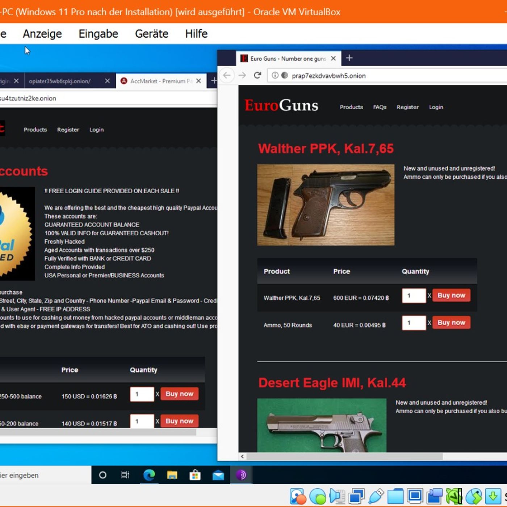
Task: Click the quantity field in the 150 USD row
Action: 142,394
